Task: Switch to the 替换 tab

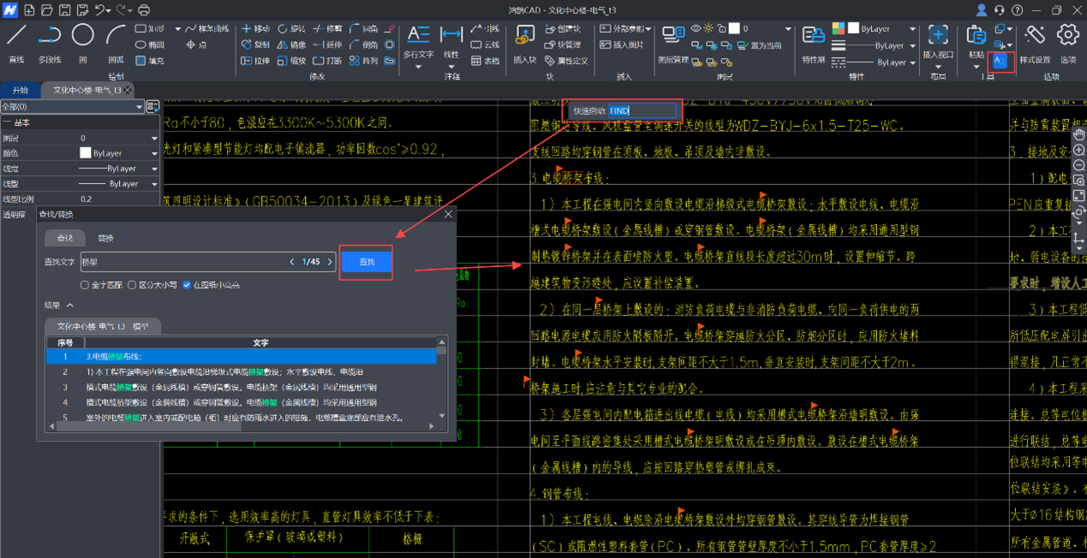Action: coord(105,238)
